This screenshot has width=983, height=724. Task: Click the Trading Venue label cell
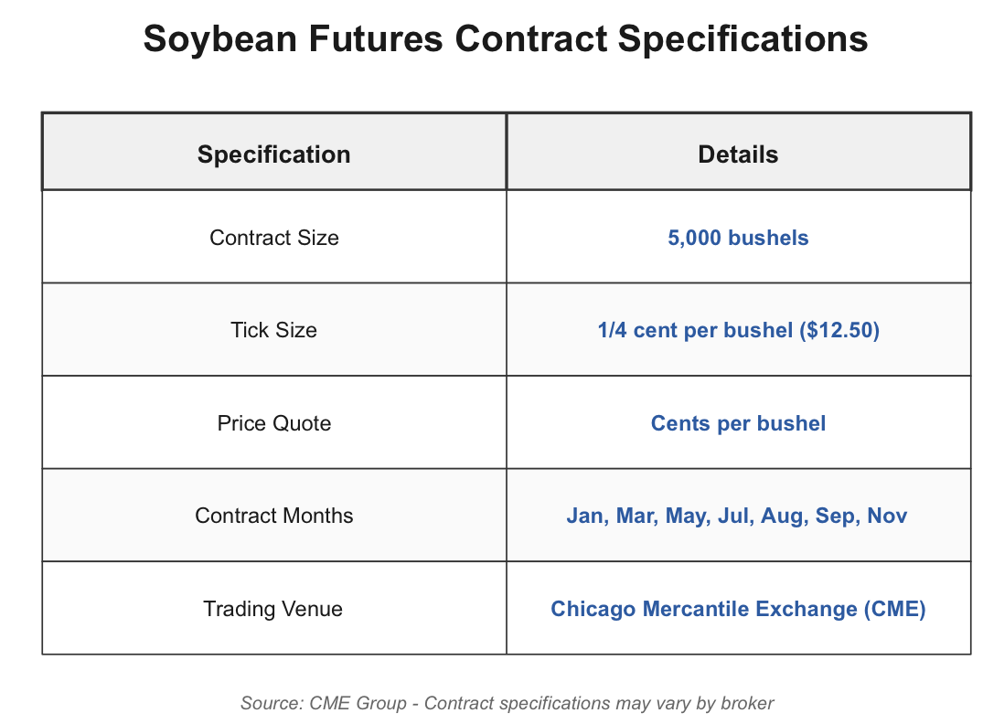(272, 609)
